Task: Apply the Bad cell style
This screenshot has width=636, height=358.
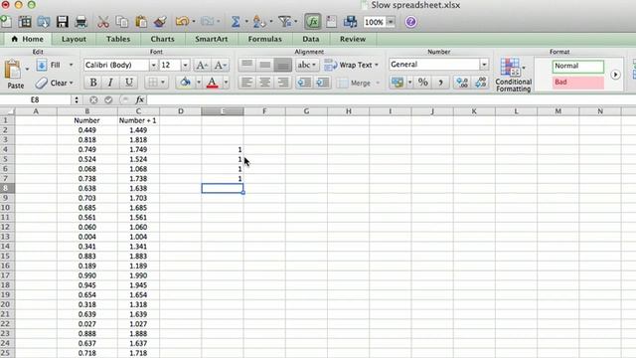Action: (577, 82)
